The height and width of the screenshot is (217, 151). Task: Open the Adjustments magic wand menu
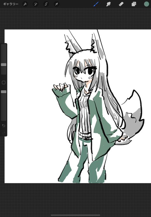(x=36, y=4)
